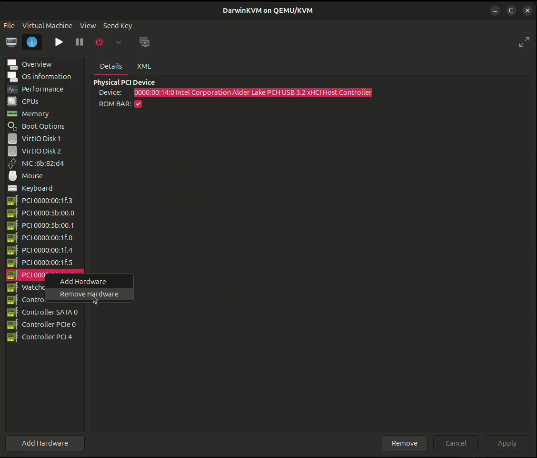537x458 pixels.
Task: Switch to the XML tab
Action: coord(144,66)
